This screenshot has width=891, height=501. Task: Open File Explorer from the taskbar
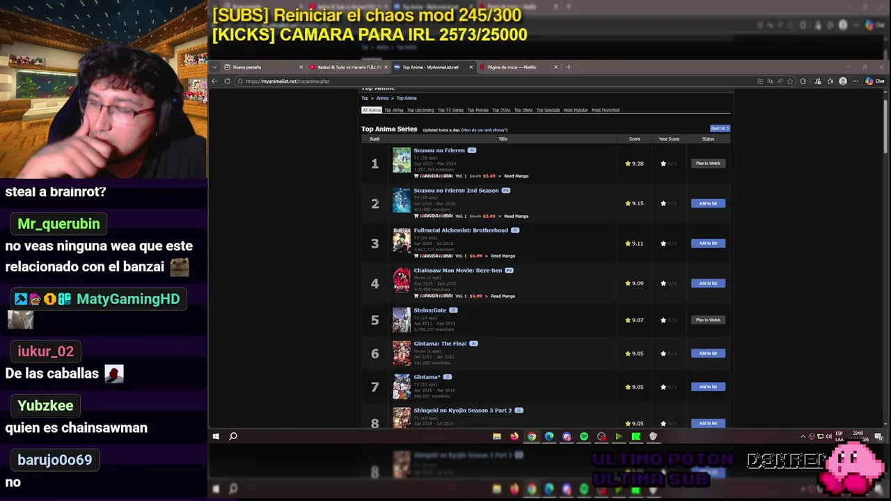tap(497, 436)
